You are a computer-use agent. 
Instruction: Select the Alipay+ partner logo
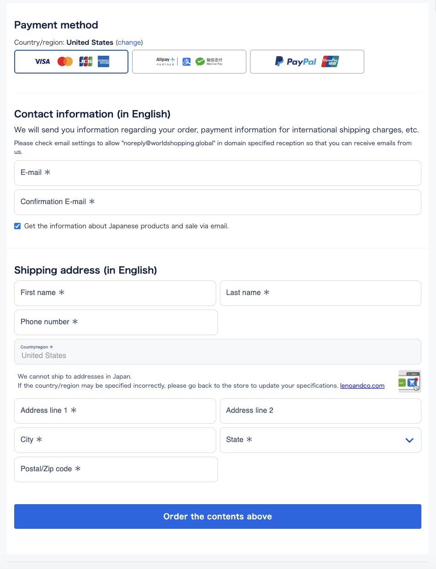[165, 62]
